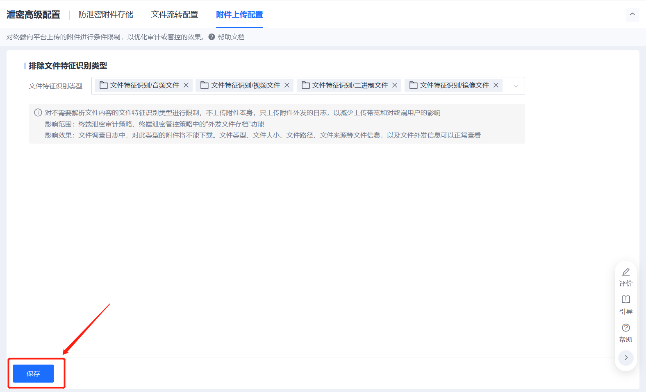646x392 pixels.
Task: Remove the 镜像文件 tag with its X
Action: click(x=496, y=85)
